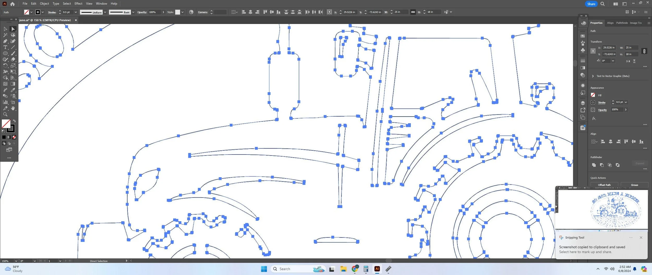Select the Gradient tool
652x275 pixels.
(x=13, y=84)
